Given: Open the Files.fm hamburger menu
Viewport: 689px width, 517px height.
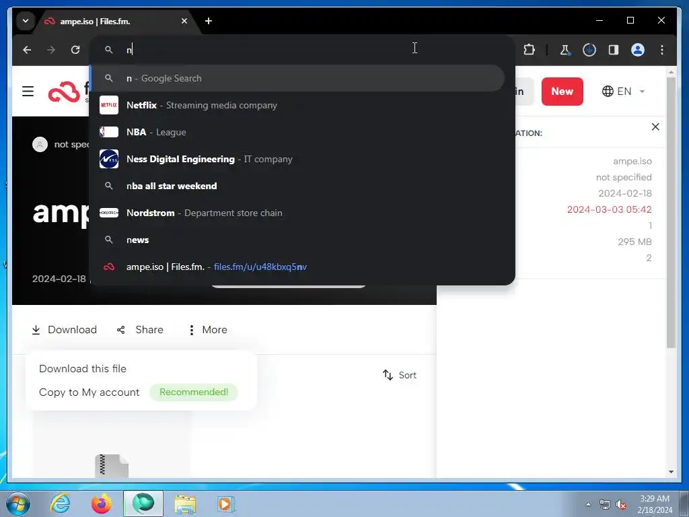Looking at the screenshot, I should (28, 91).
